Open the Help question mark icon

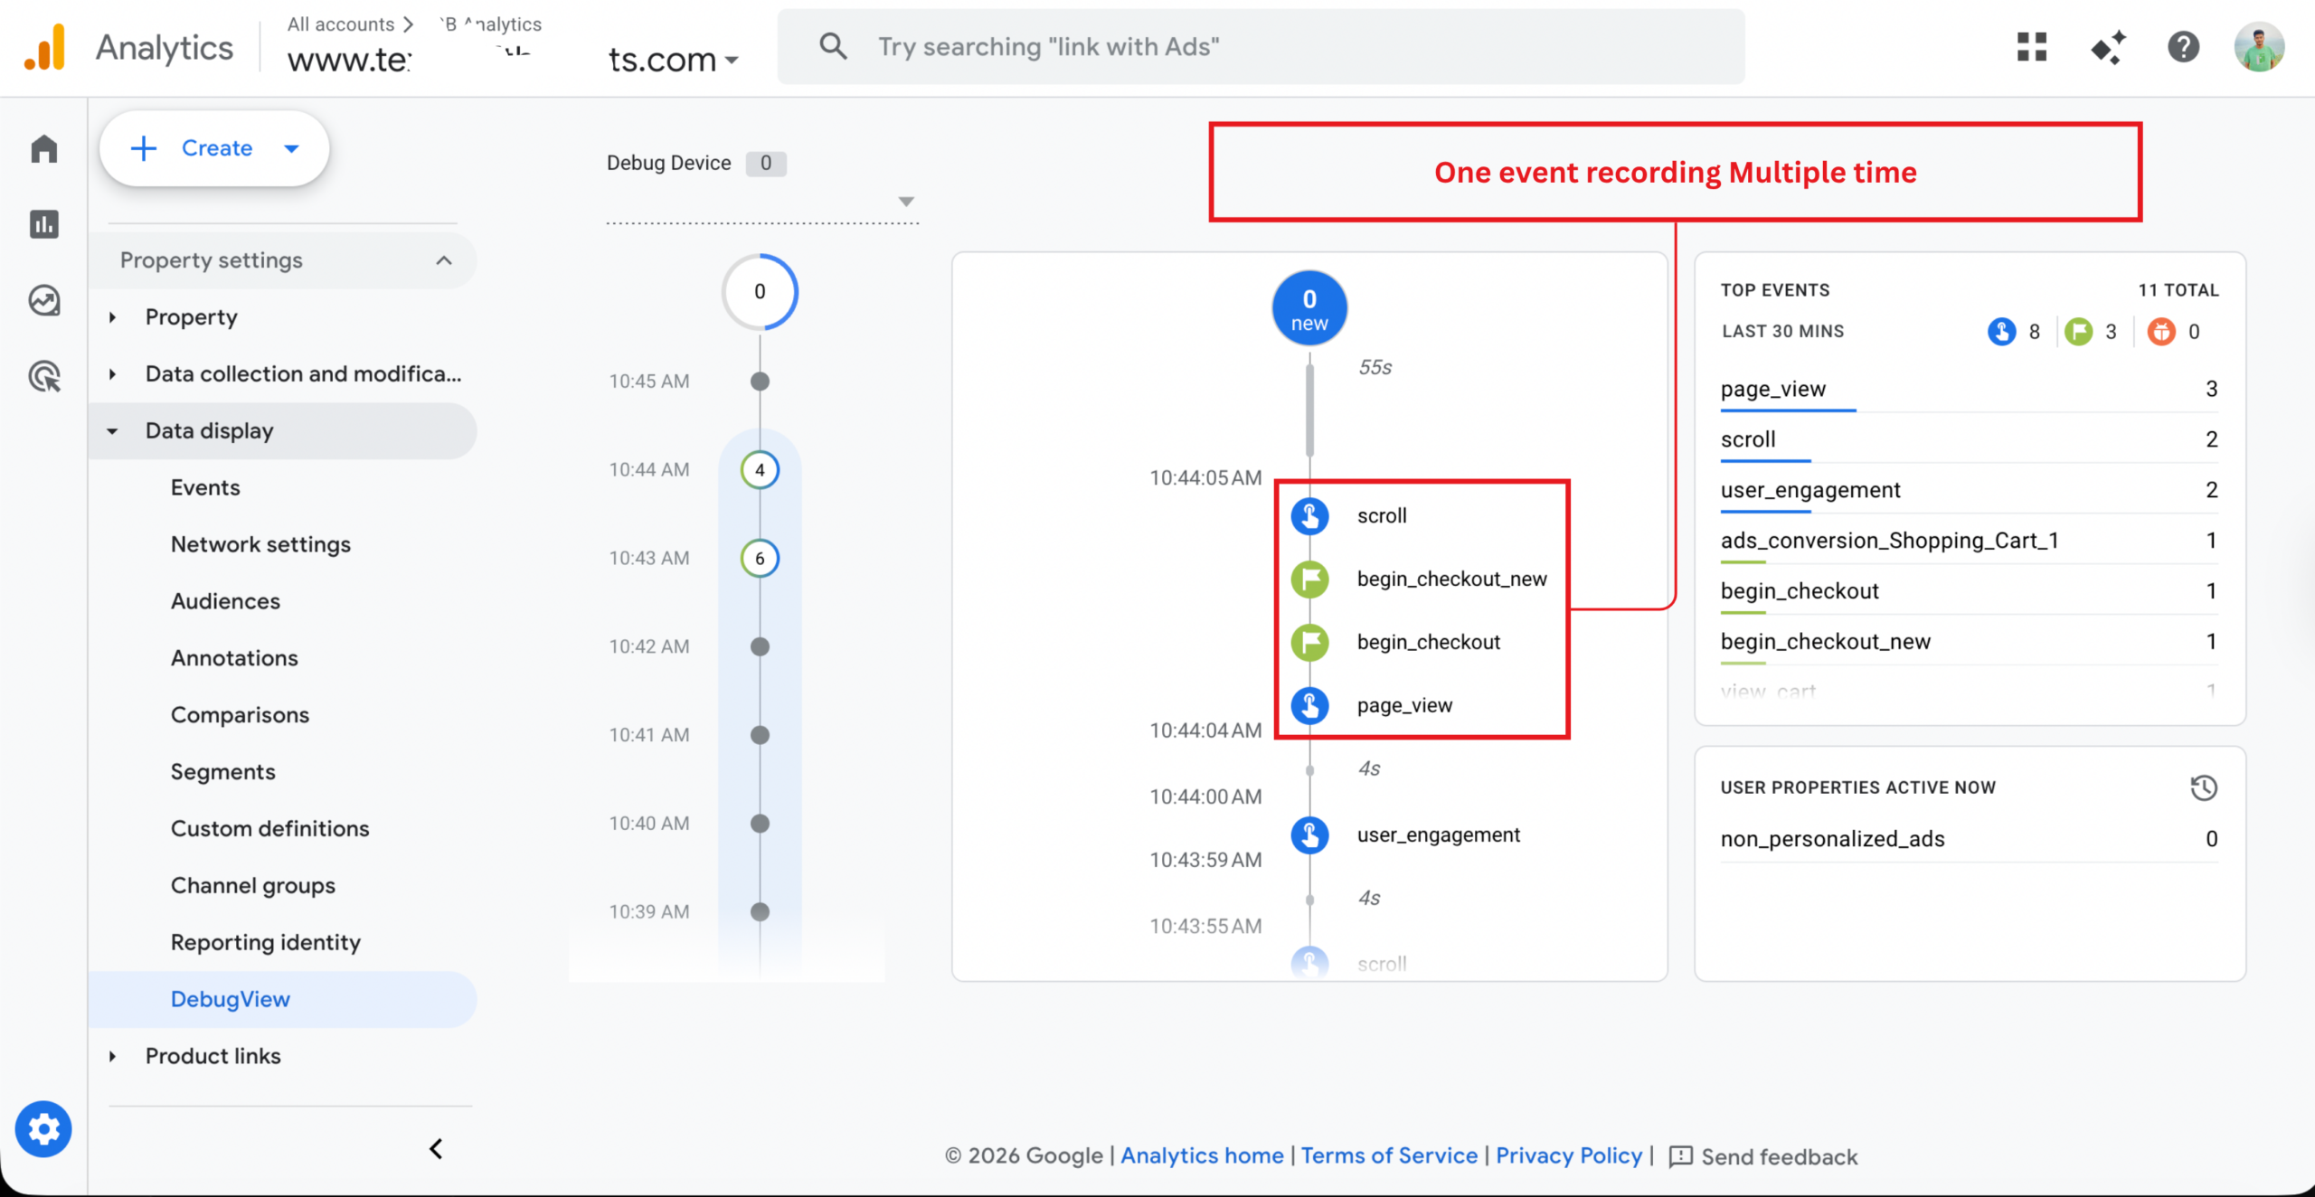coord(2183,47)
